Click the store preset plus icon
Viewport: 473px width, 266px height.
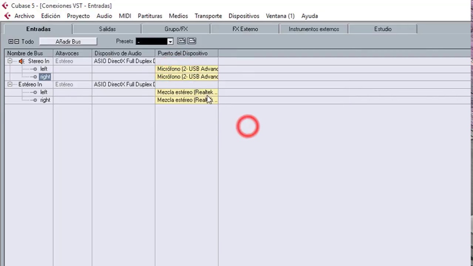(x=181, y=41)
